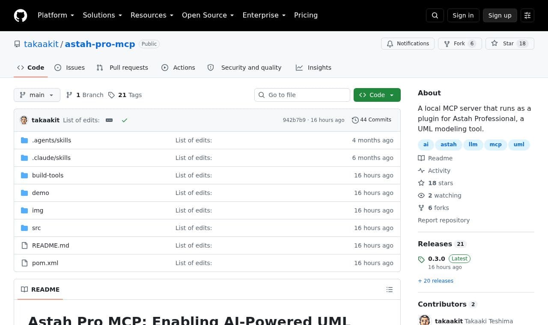Expand commit message ellipsis button

109,120
